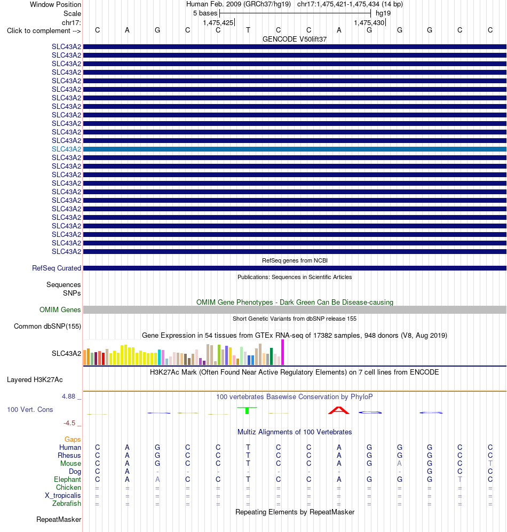Click the Human alignment row label
The width and height of the screenshot is (507, 532).
(x=70, y=448)
